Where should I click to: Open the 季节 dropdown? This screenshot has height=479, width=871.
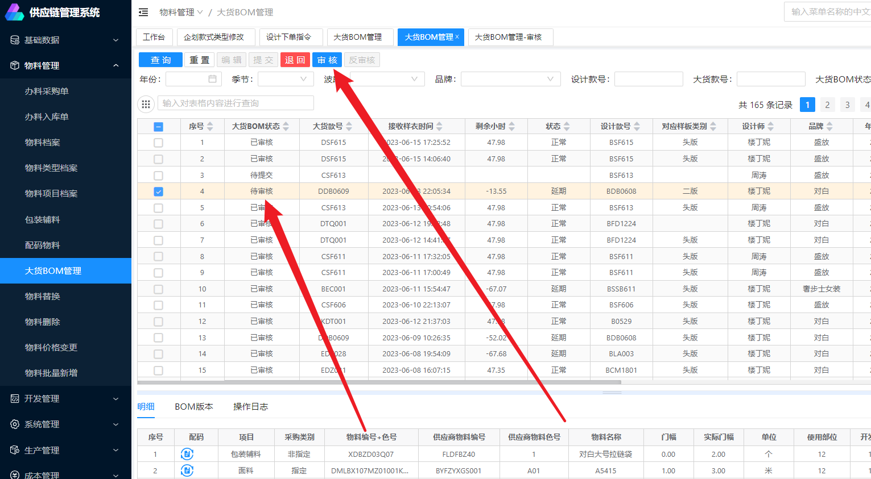[286, 79]
